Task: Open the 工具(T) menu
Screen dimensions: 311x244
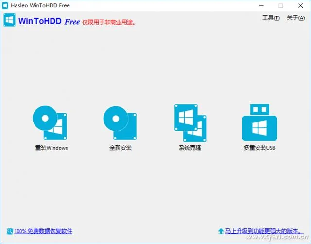Action: (x=271, y=18)
